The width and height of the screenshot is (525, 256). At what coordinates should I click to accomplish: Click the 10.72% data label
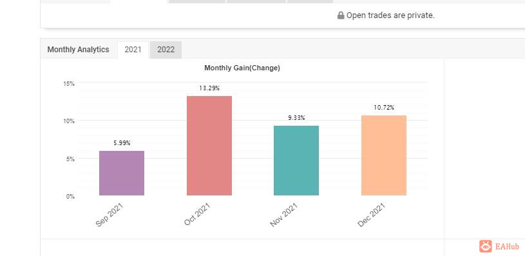point(384,108)
